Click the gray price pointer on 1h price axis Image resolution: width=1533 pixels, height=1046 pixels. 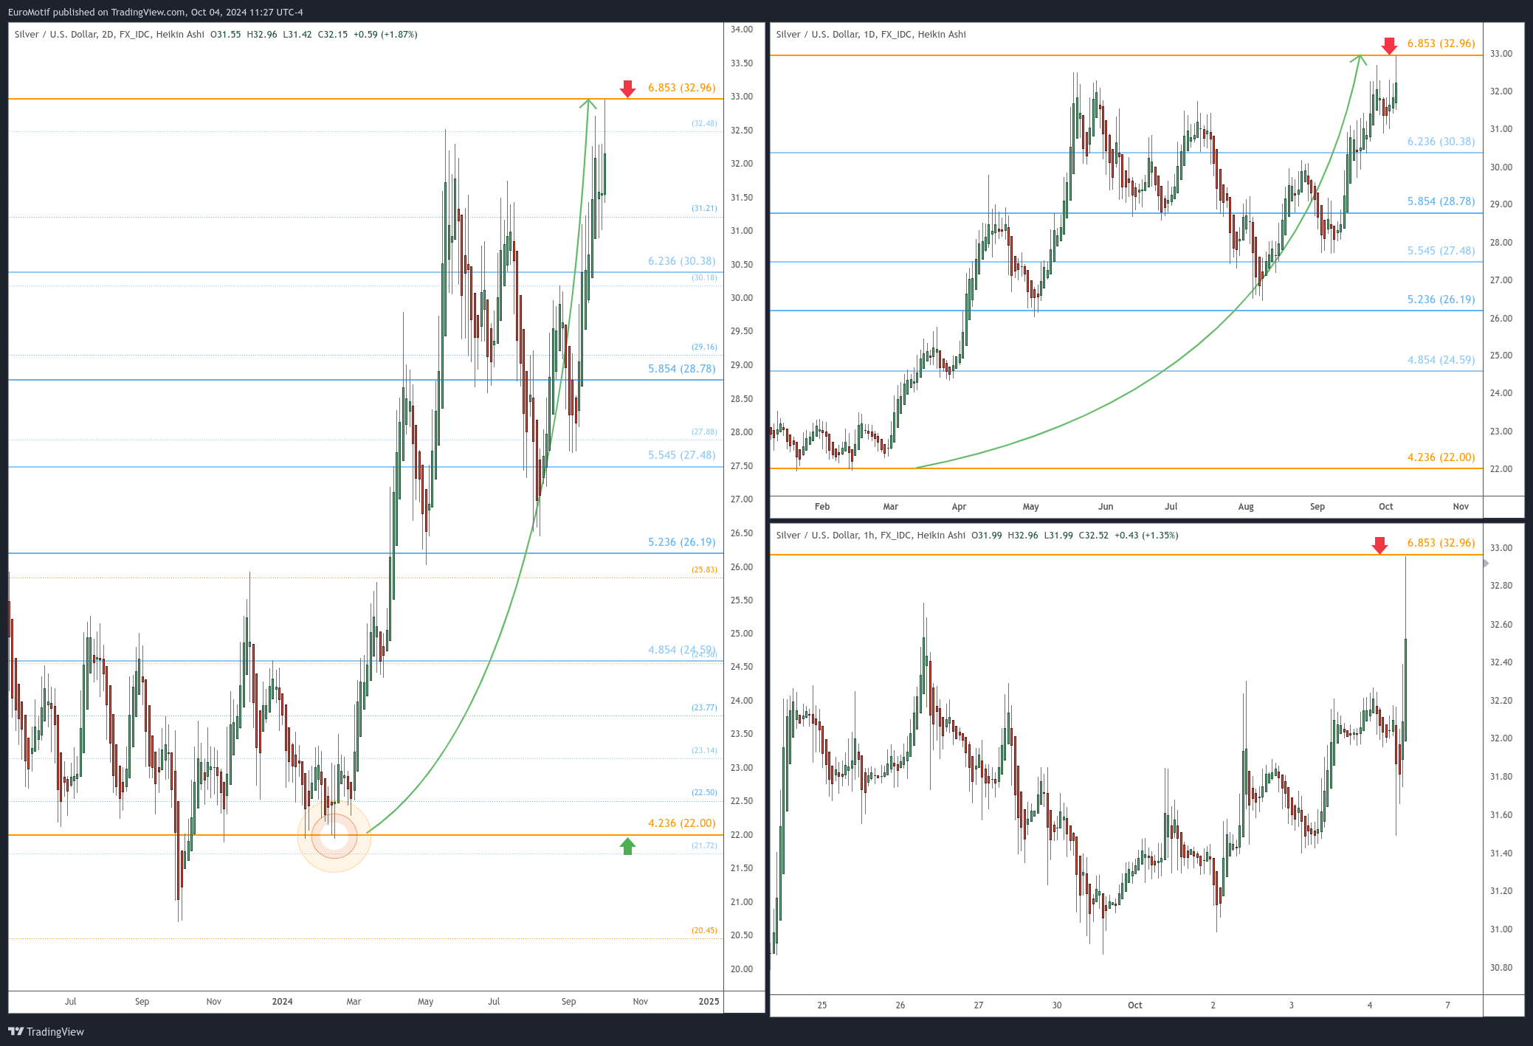point(1486,564)
